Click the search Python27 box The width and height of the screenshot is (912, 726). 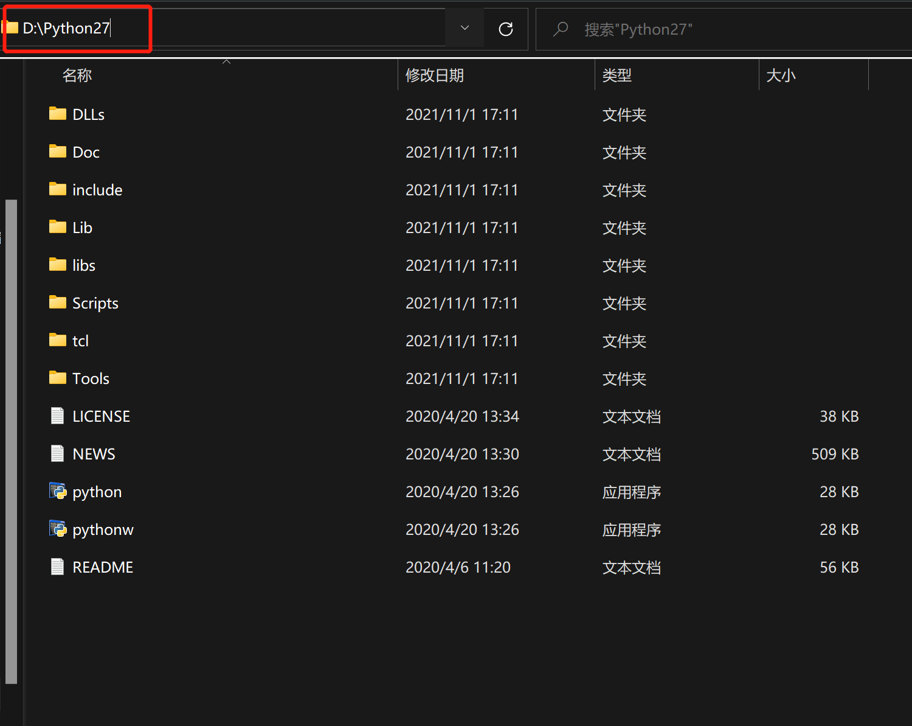724,29
